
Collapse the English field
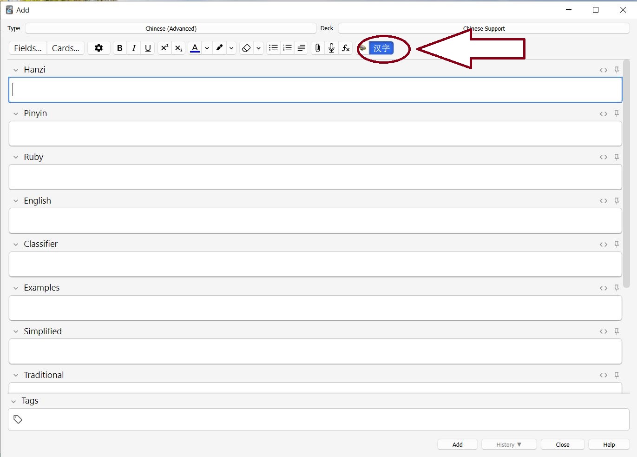tap(16, 201)
